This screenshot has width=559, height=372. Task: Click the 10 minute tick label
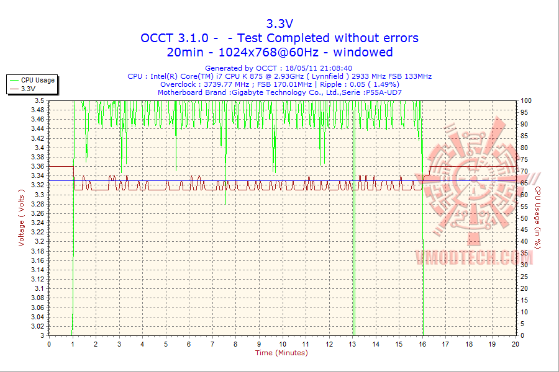click(283, 344)
